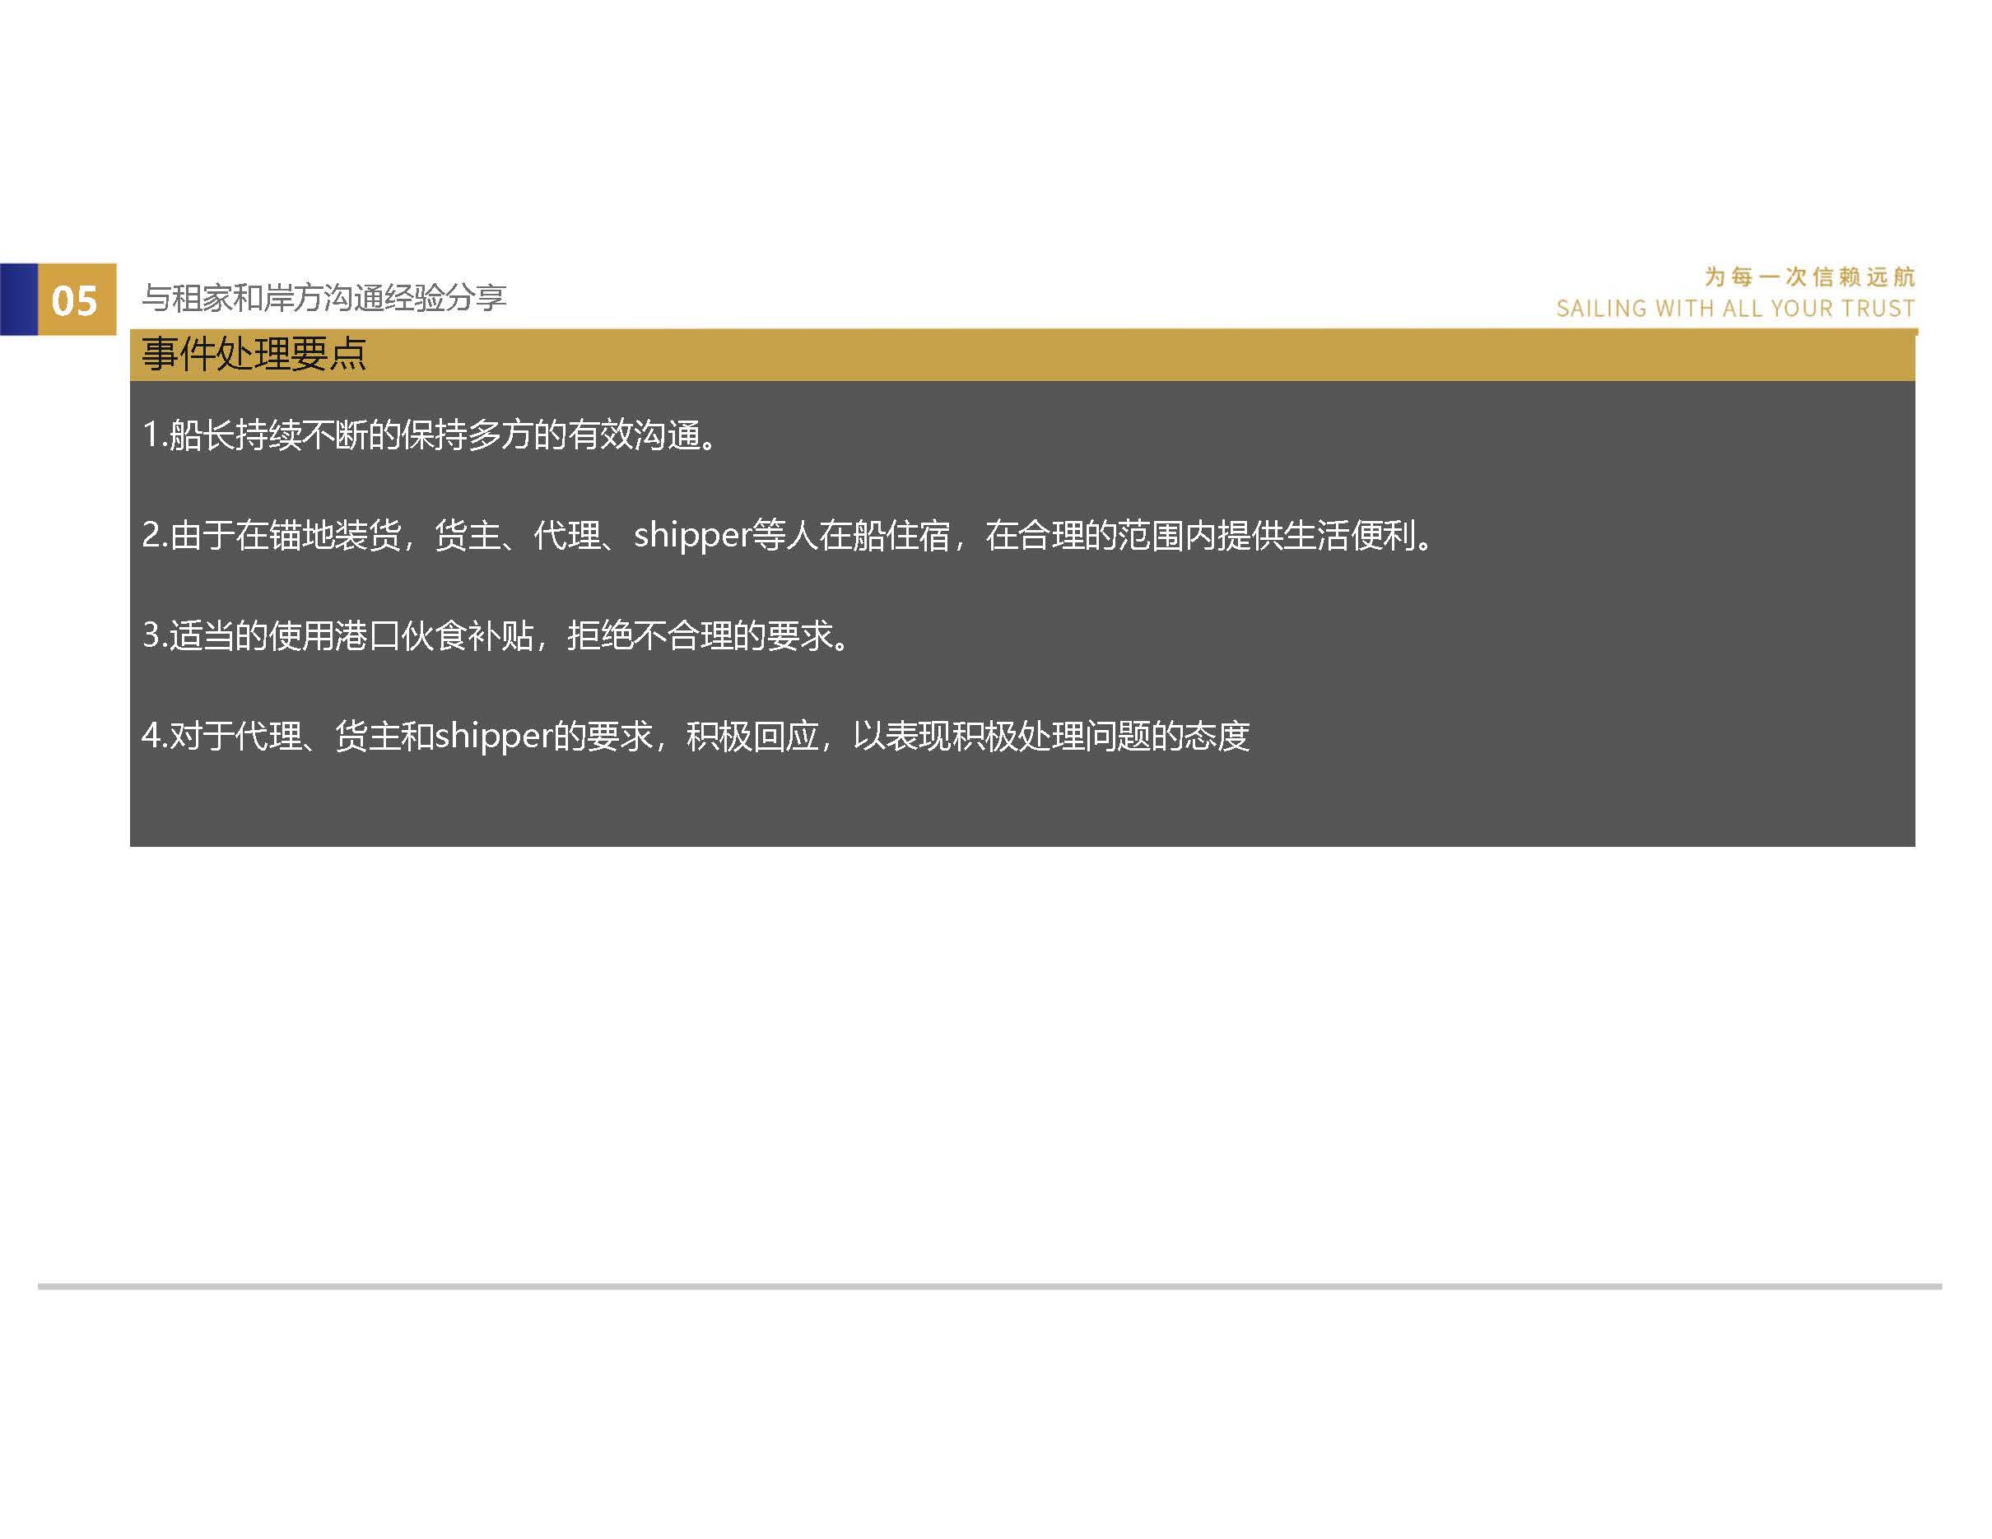Image resolution: width=1992 pixels, height=1539 pixels.
Task: Click the slogan 为每一次信赖远航
Action: tap(1809, 277)
